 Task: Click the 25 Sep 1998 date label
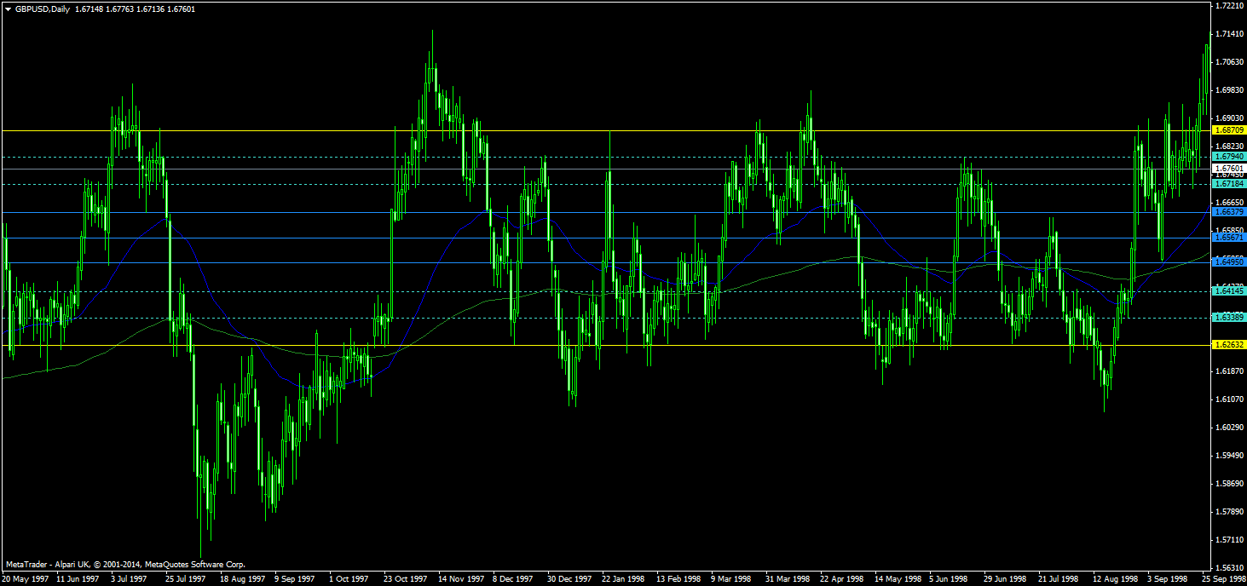1223,578
